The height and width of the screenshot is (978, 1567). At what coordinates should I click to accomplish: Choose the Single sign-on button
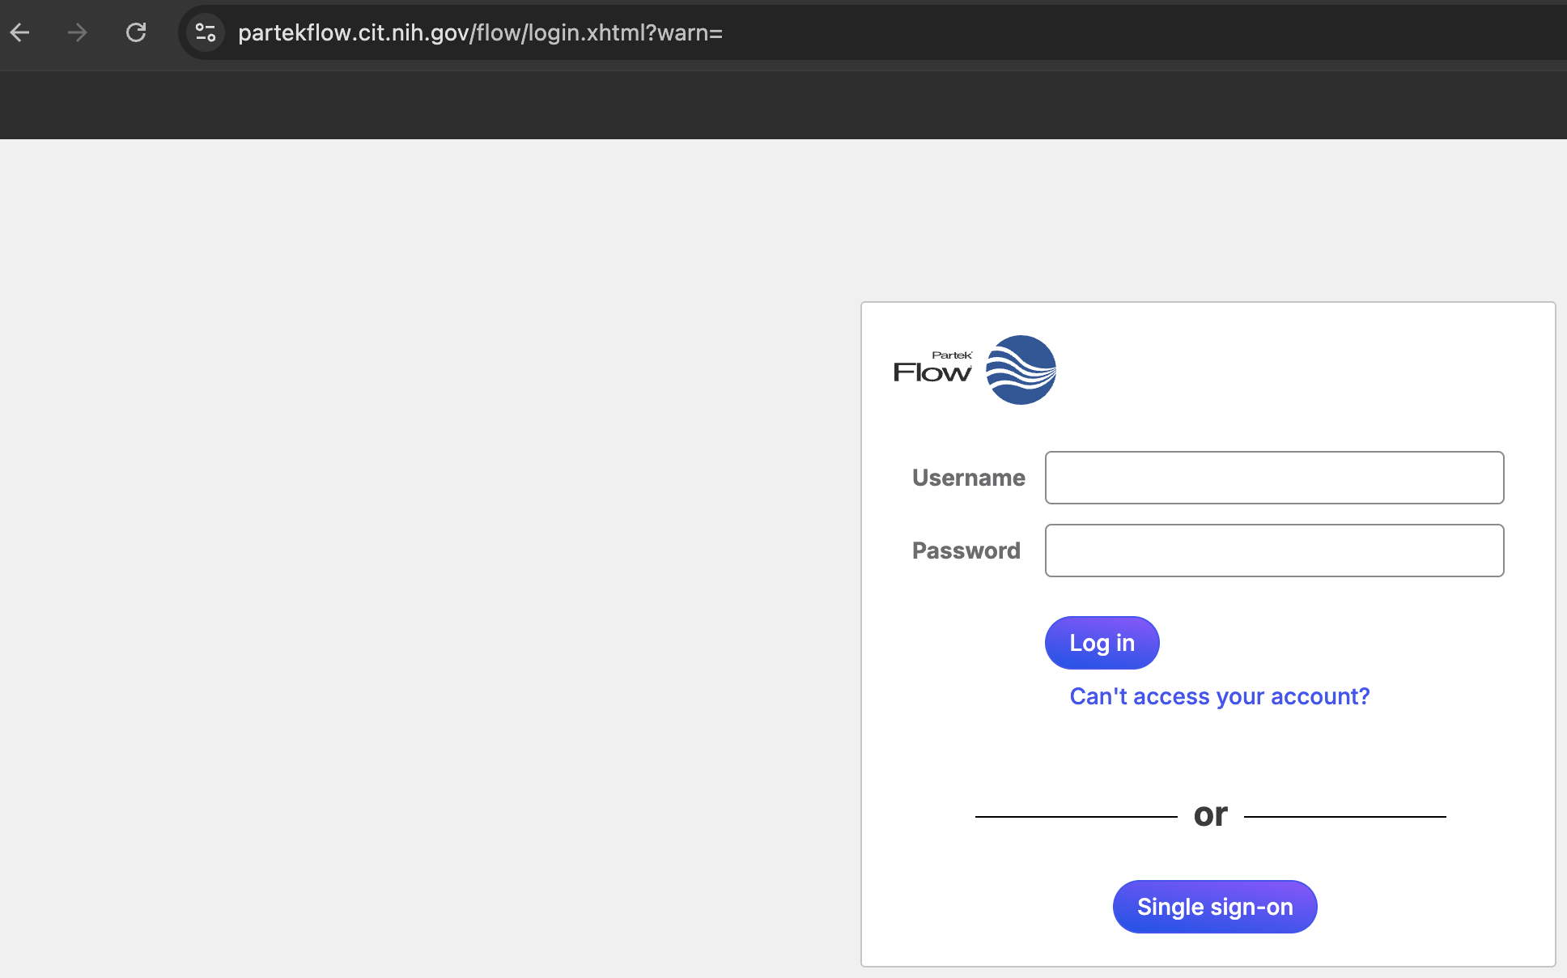click(x=1214, y=907)
